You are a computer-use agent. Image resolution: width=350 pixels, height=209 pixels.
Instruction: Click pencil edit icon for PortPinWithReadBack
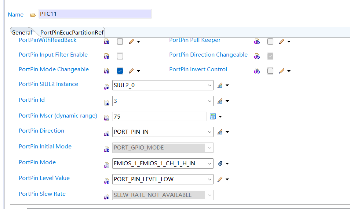click(131, 42)
